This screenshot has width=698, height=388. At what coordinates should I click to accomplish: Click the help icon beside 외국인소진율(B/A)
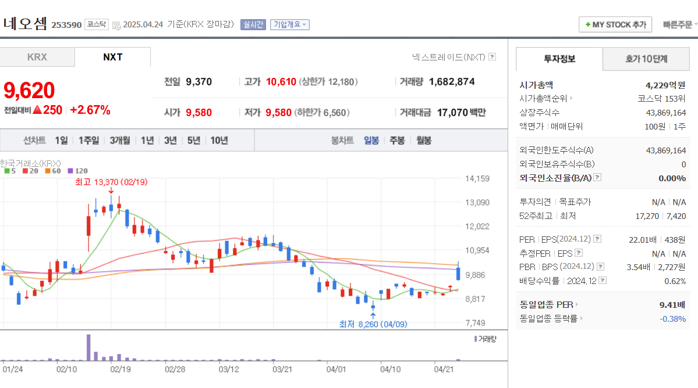point(597,178)
